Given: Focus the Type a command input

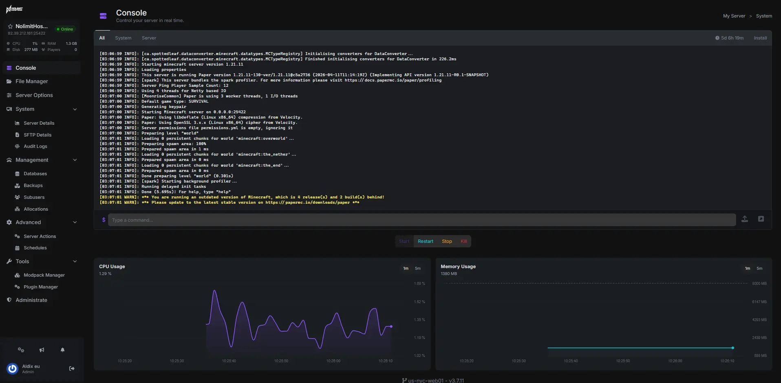Looking at the screenshot, I should (422, 220).
